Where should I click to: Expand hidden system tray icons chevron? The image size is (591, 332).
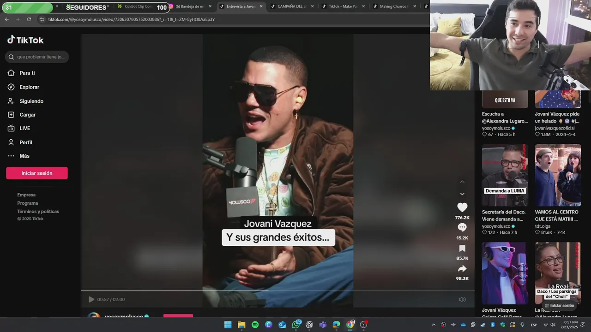[x=434, y=325]
